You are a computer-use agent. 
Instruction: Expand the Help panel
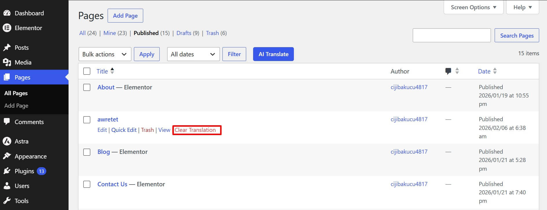click(522, 7)
